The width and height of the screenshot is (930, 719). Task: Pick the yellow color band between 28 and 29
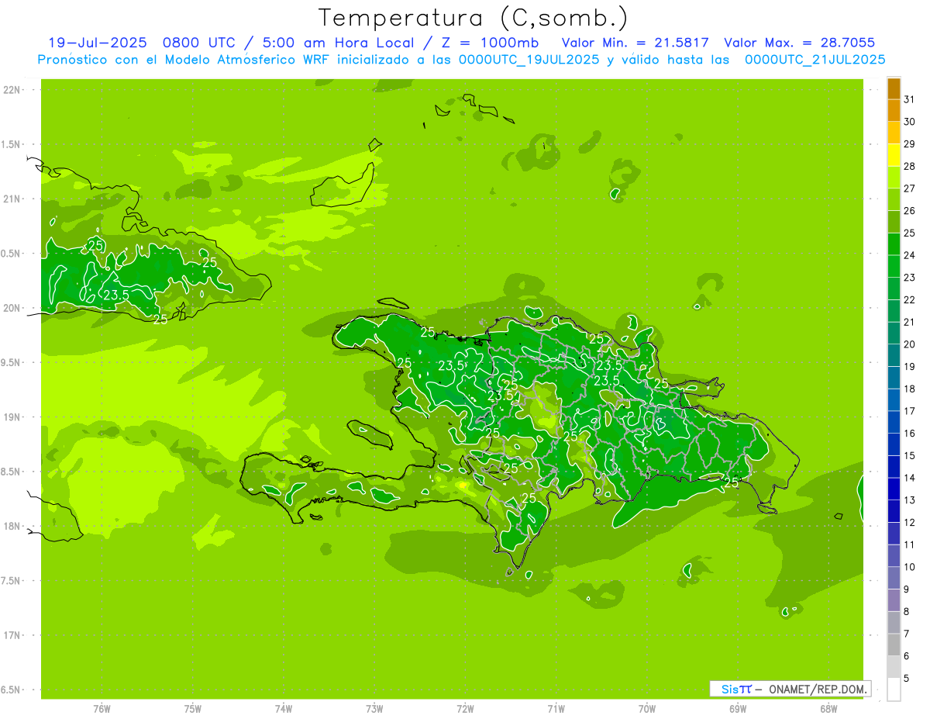[x=894, y=155]
